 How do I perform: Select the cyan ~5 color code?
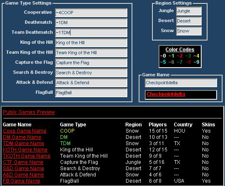[163, 62]
